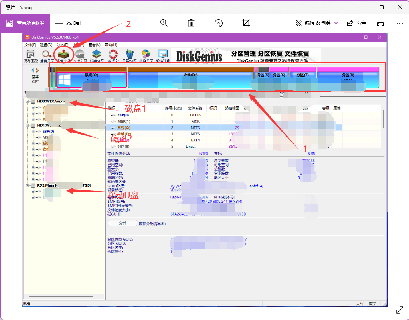Select the ESP(0) row in partition table
This screenshot has height=320, width=409.
point(224,115)
